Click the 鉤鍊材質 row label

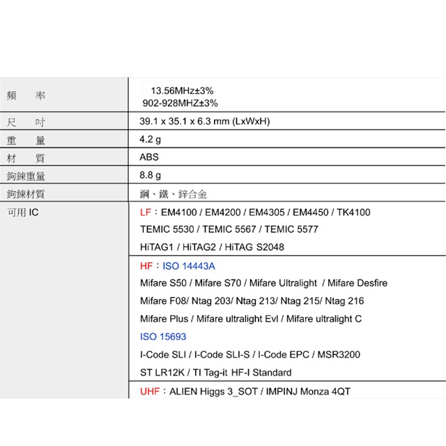pyautogui.click(x=26, y=194)
